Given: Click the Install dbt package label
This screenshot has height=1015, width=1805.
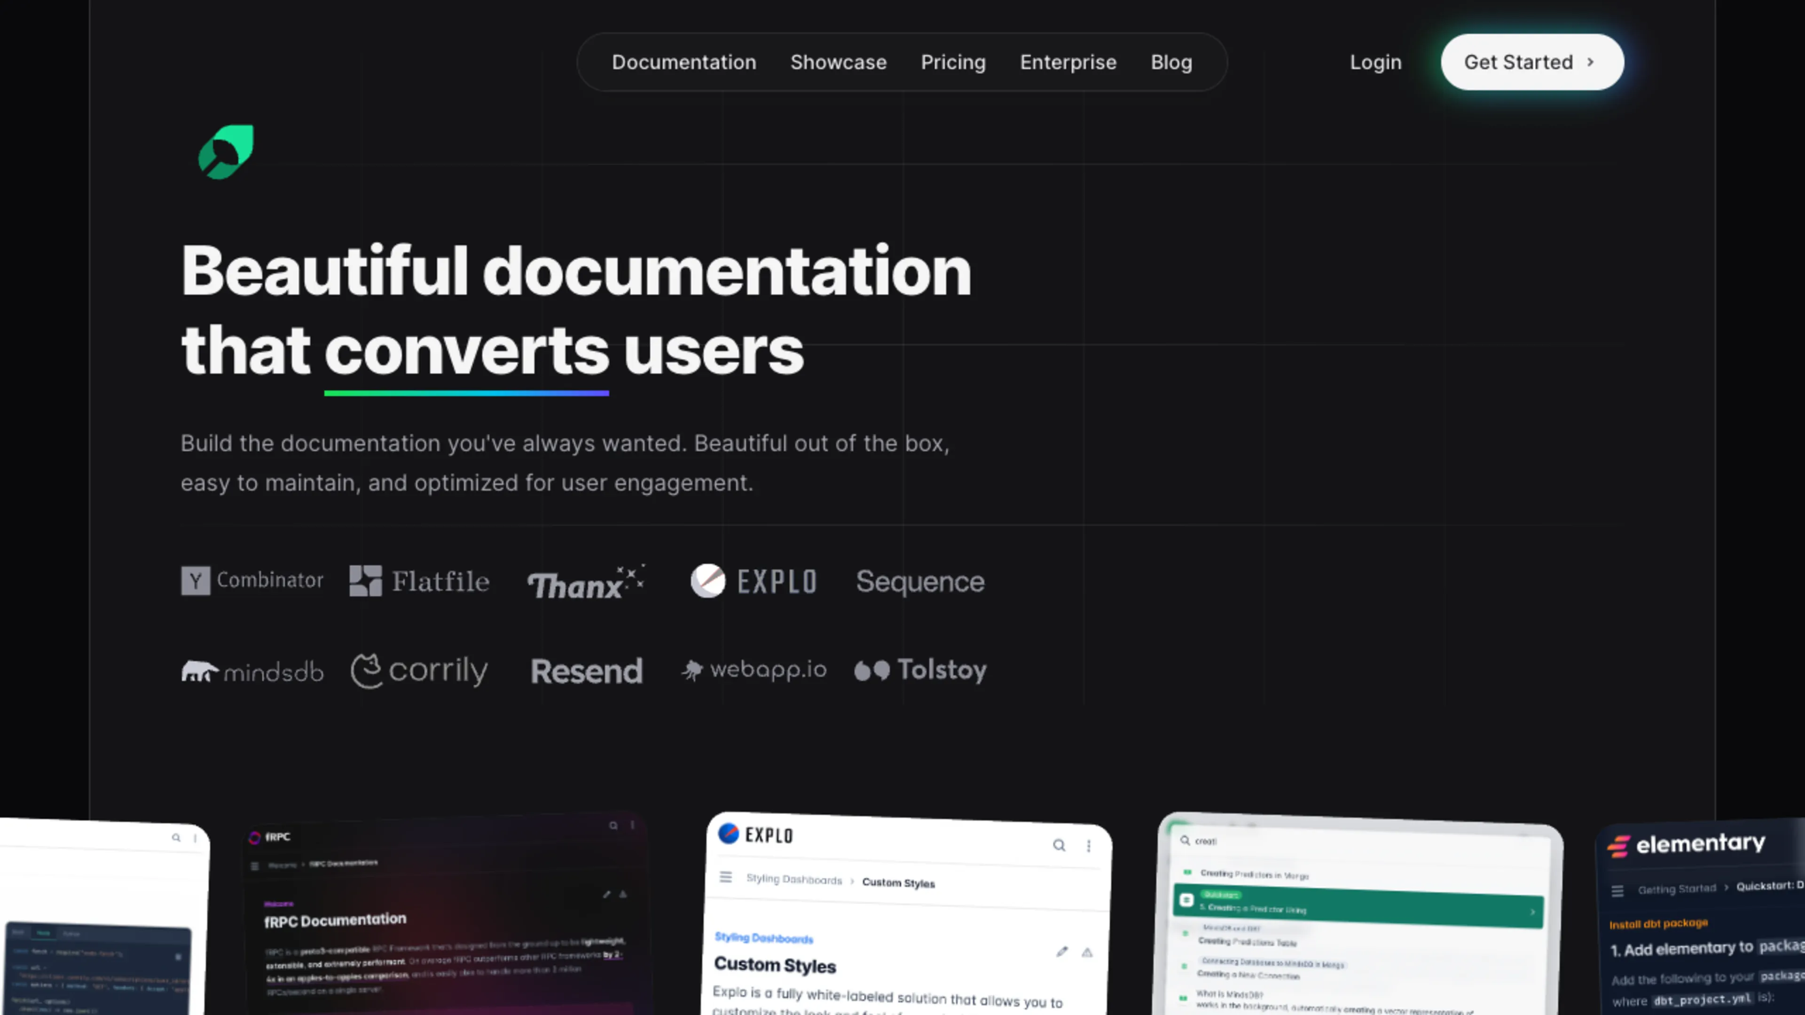Looking at the screenshot, I should tap(1658, 924).
